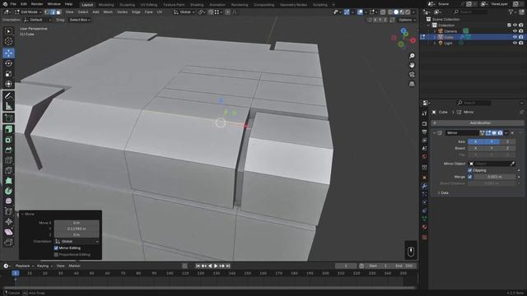Click the Merge distance 0.001 m field

[x=494, y=177]
